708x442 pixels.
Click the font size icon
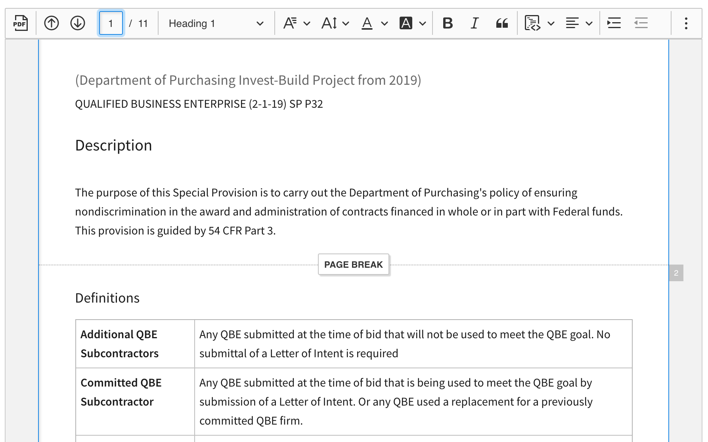329,23
